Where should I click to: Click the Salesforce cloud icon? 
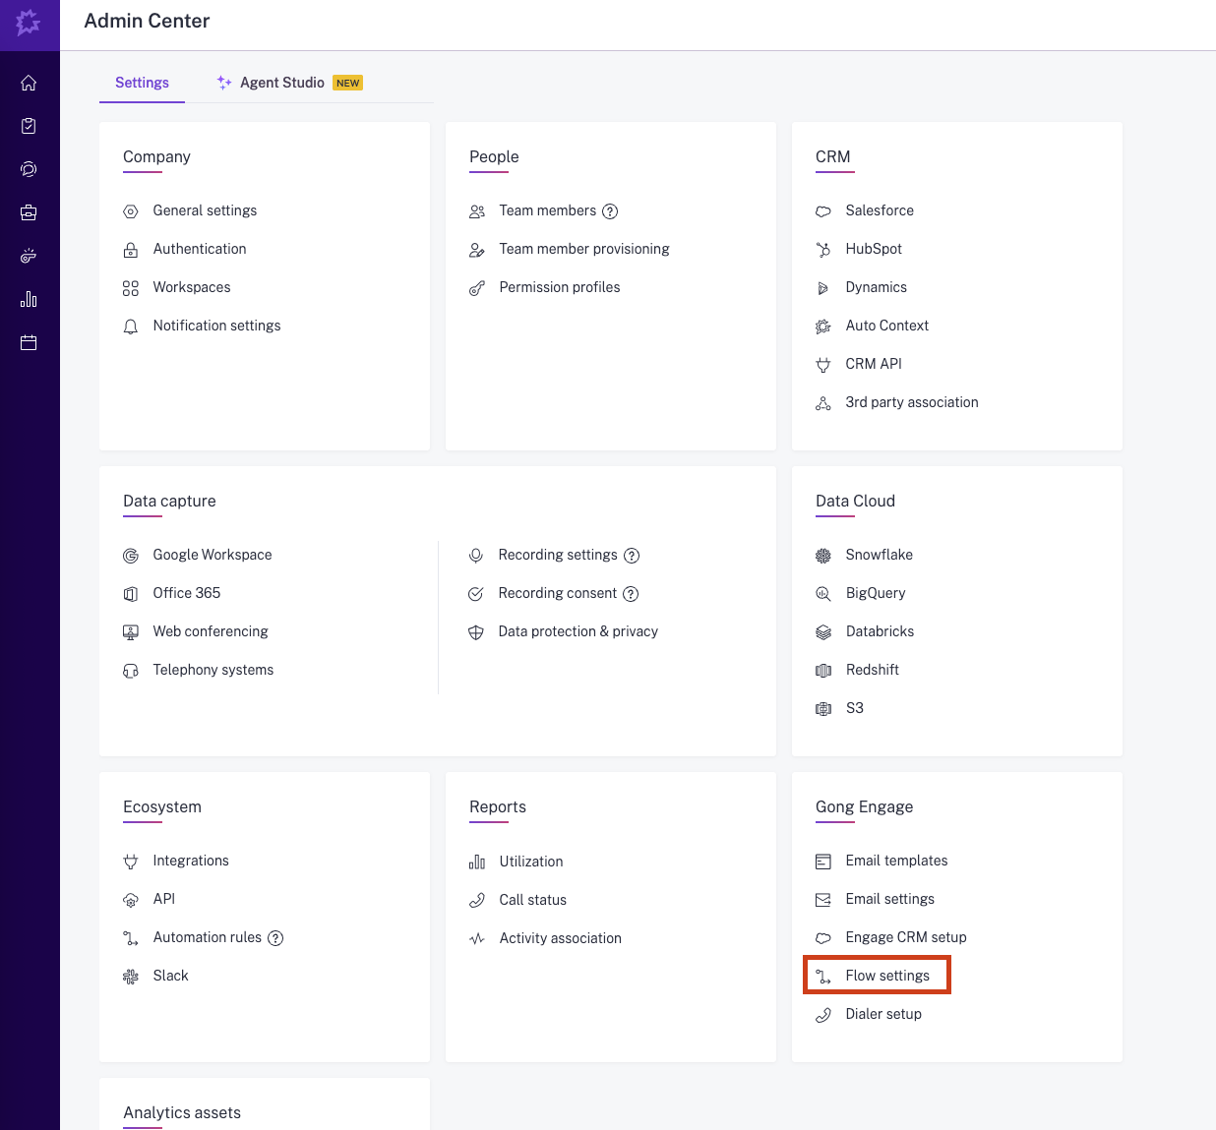(823, 211)
